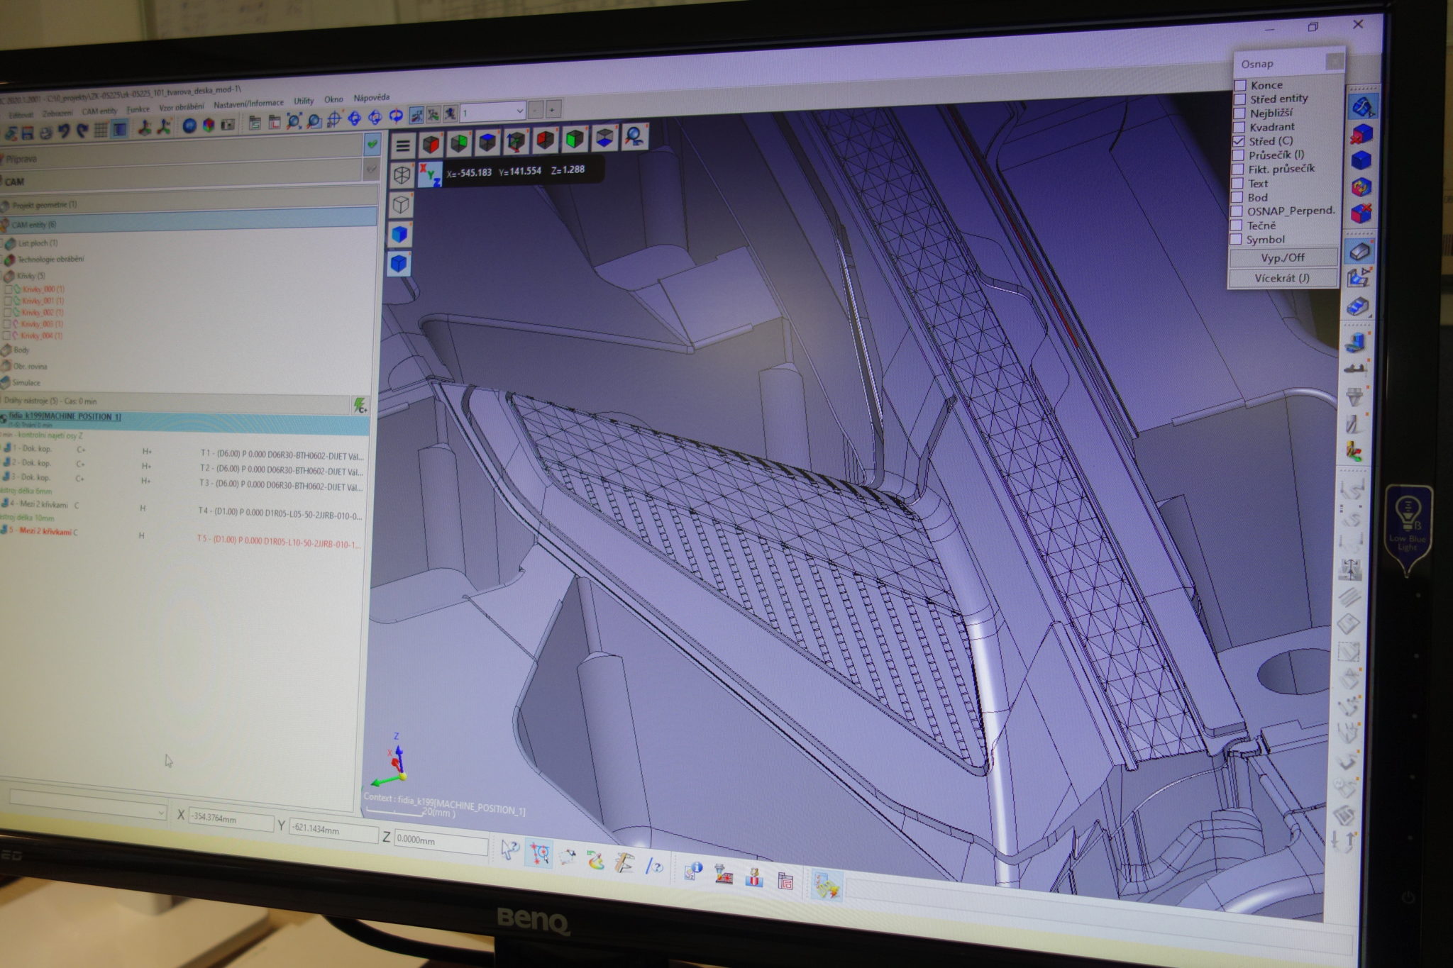Click the rotate view circular arrows icon
This screenshot has width=1453, height=968.
tap(396, 116)
